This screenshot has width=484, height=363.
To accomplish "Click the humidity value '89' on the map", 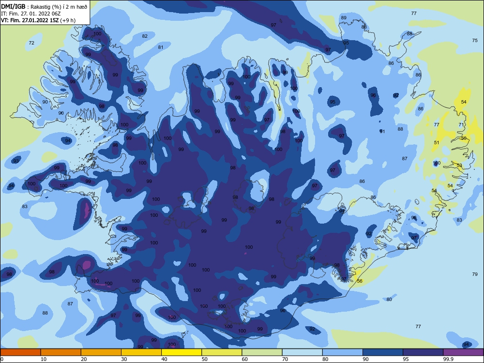I will click(344, 18).
